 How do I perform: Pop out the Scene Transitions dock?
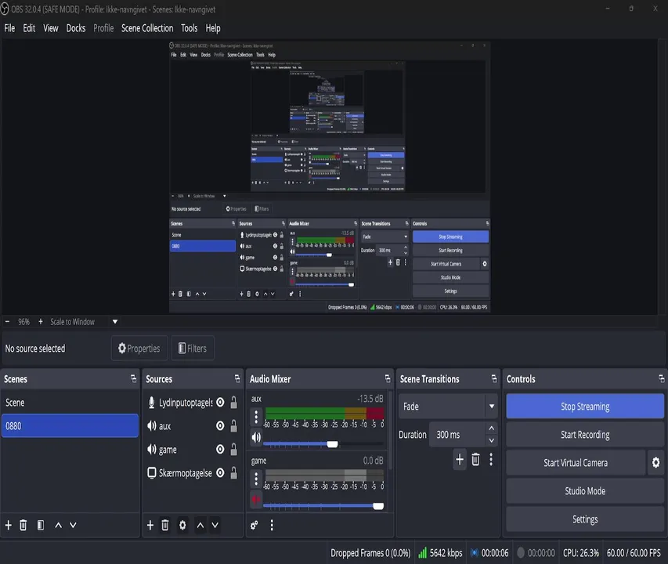(x=494, y=378)
